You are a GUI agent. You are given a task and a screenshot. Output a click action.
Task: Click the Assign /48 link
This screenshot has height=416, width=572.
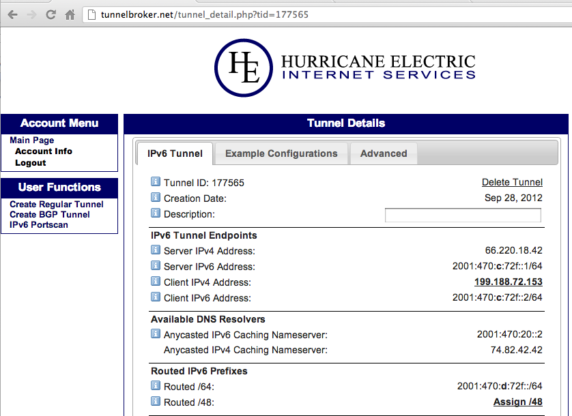517,402
